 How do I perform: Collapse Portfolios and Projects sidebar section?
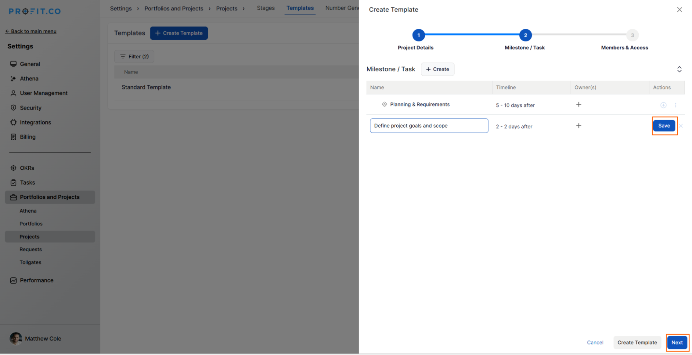click(x=50, y=197)
